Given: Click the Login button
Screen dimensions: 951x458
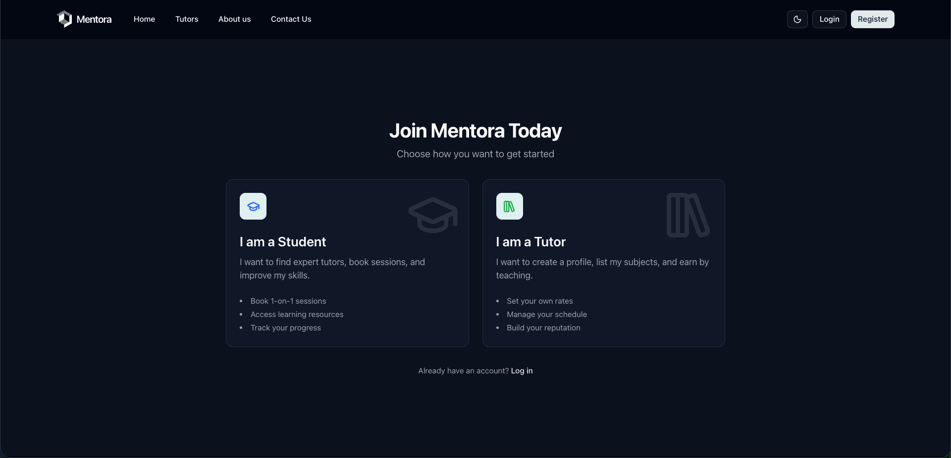Looking at the screenshot, I should point(829,19).
